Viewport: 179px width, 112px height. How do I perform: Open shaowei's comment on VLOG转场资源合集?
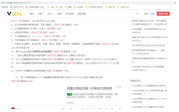149,92
